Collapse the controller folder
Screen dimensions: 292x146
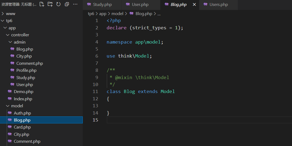click(x=41, y=35)
